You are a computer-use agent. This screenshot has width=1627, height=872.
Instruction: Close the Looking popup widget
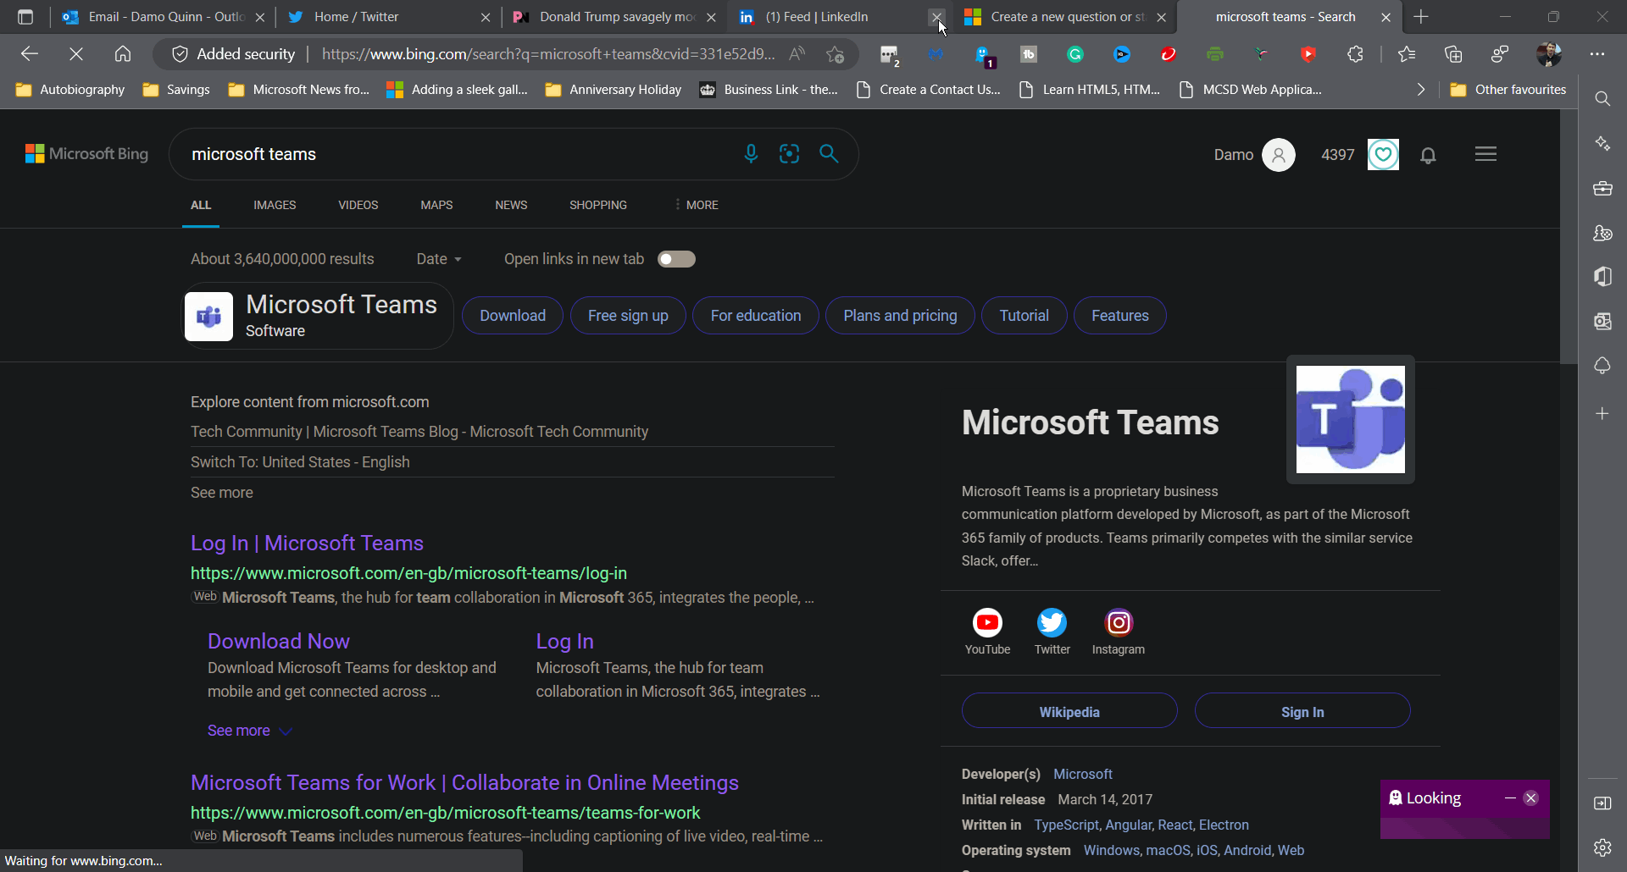1531,798
